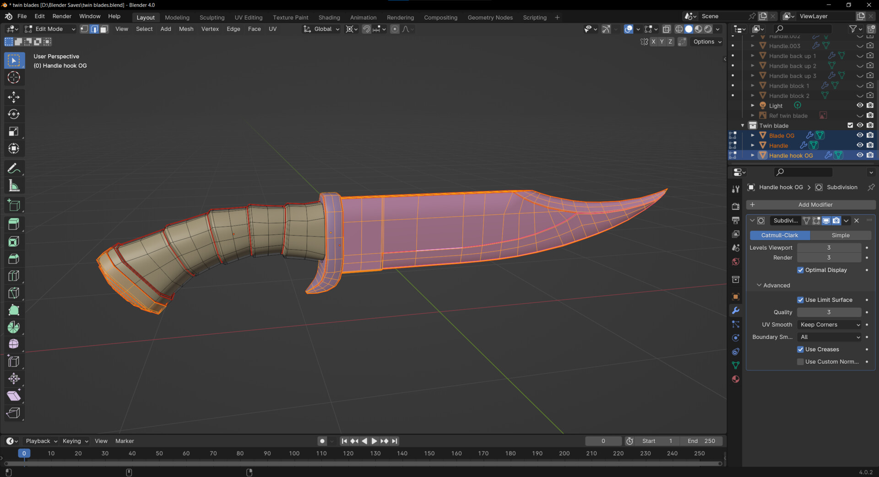
Task: Choose the Knife tool
Action: tap(14, 293)
